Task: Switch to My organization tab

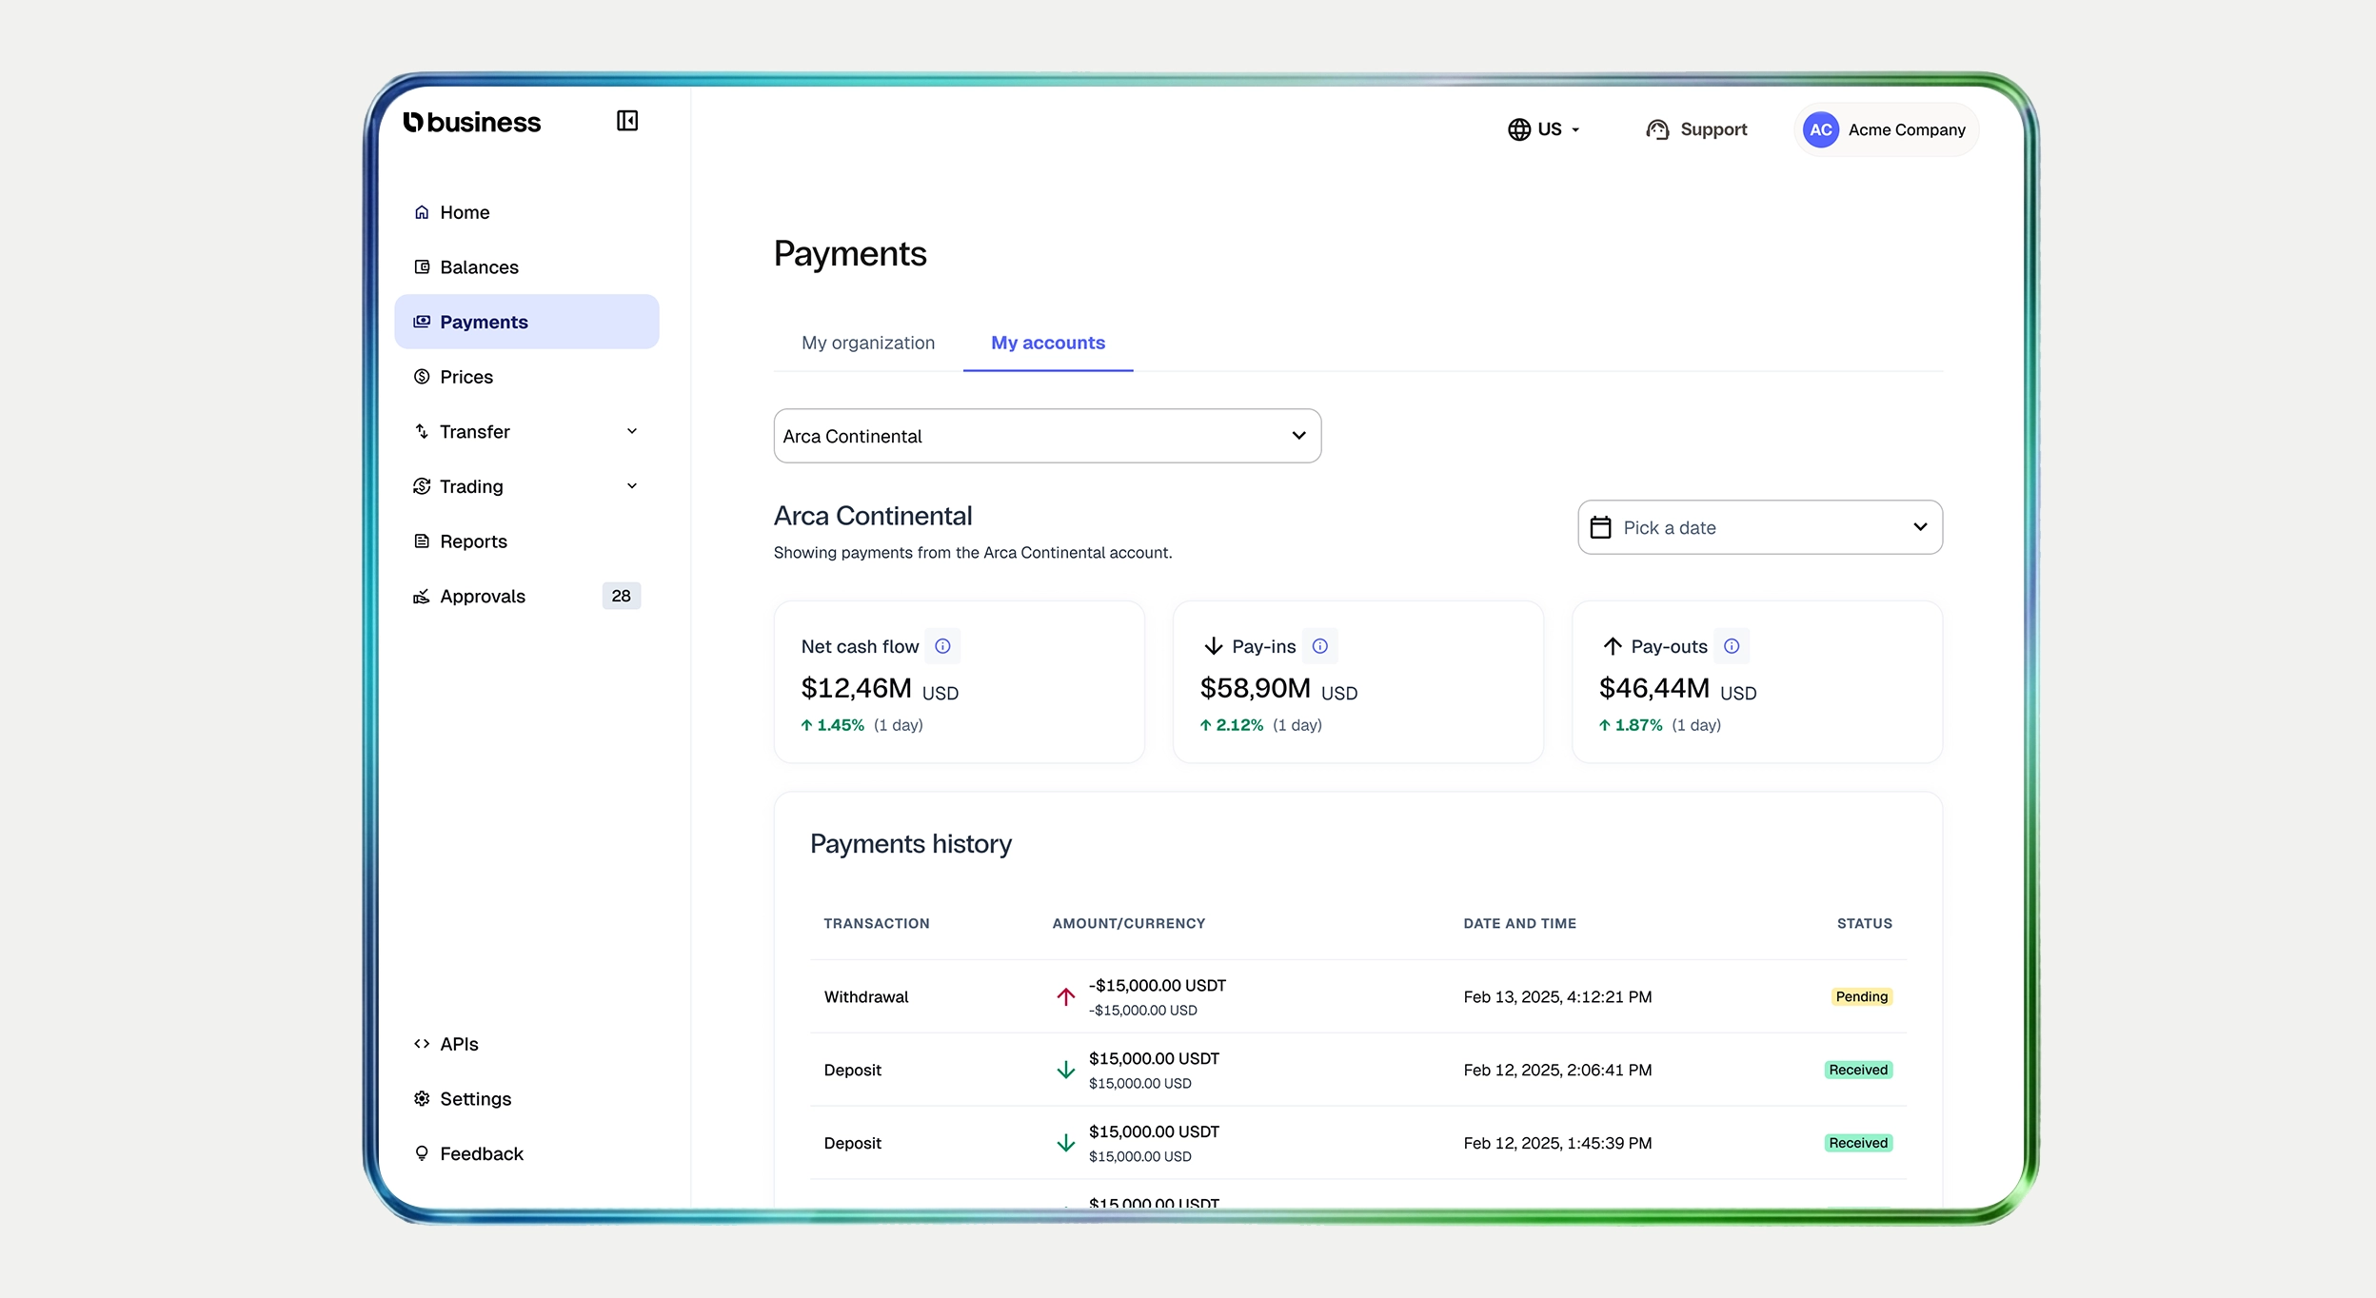Action: [x=868, y=343]
